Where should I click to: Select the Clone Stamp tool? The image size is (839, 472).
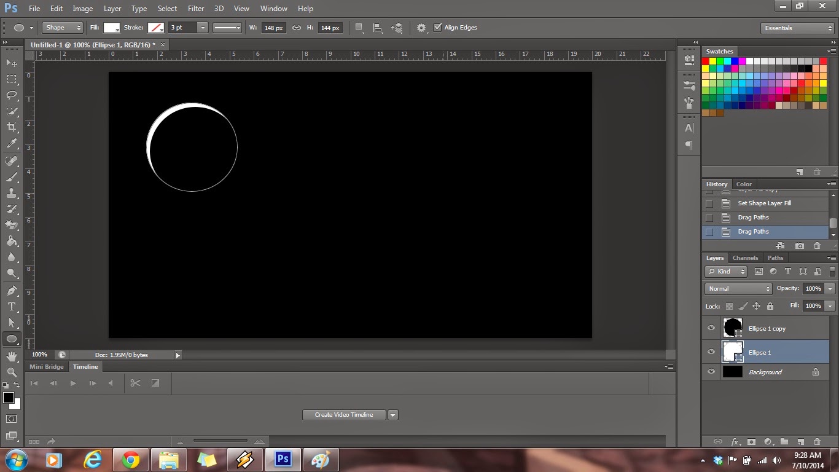tap(12, 193)
